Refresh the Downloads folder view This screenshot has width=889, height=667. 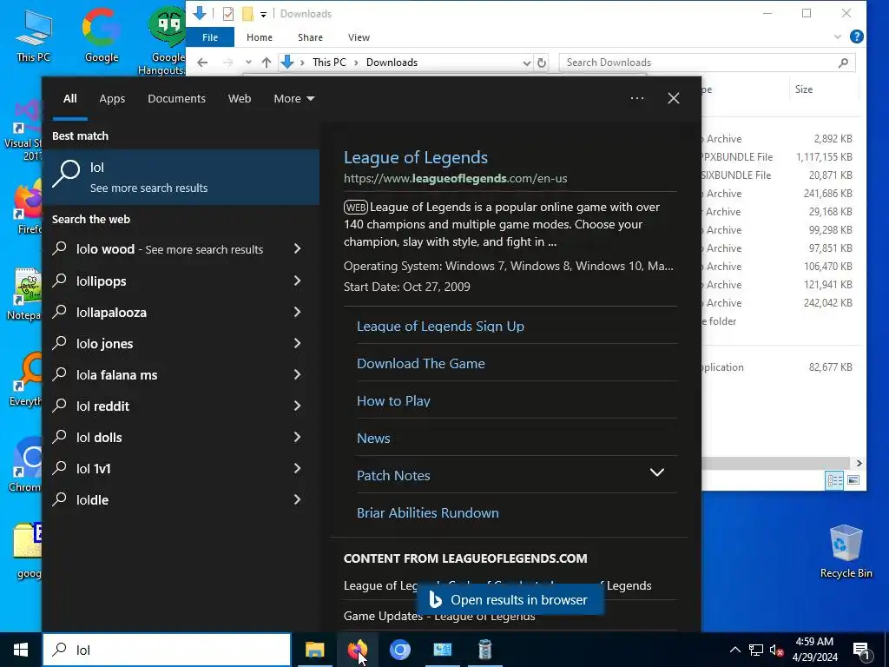[542, 63]
